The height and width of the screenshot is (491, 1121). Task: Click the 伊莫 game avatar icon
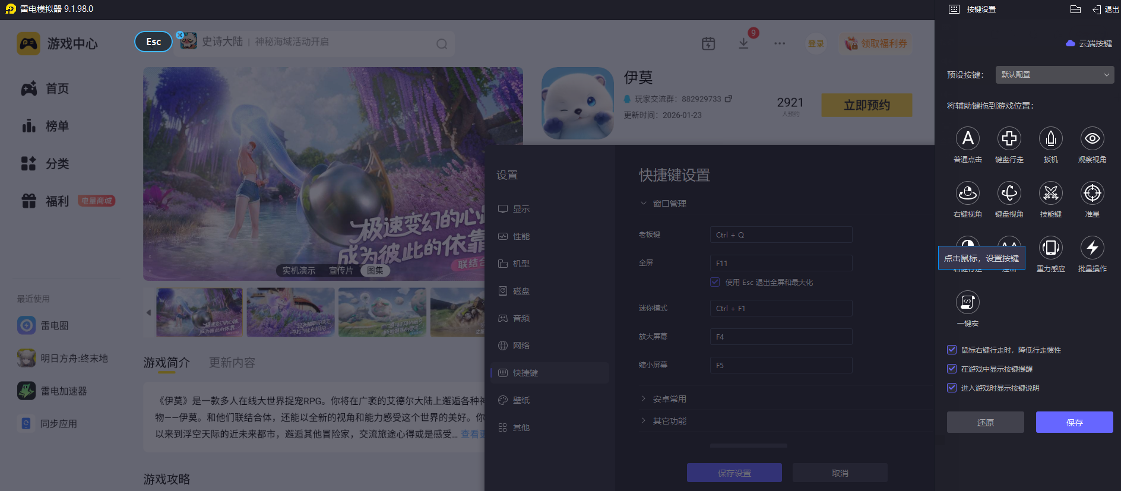[x=578, y=103]
